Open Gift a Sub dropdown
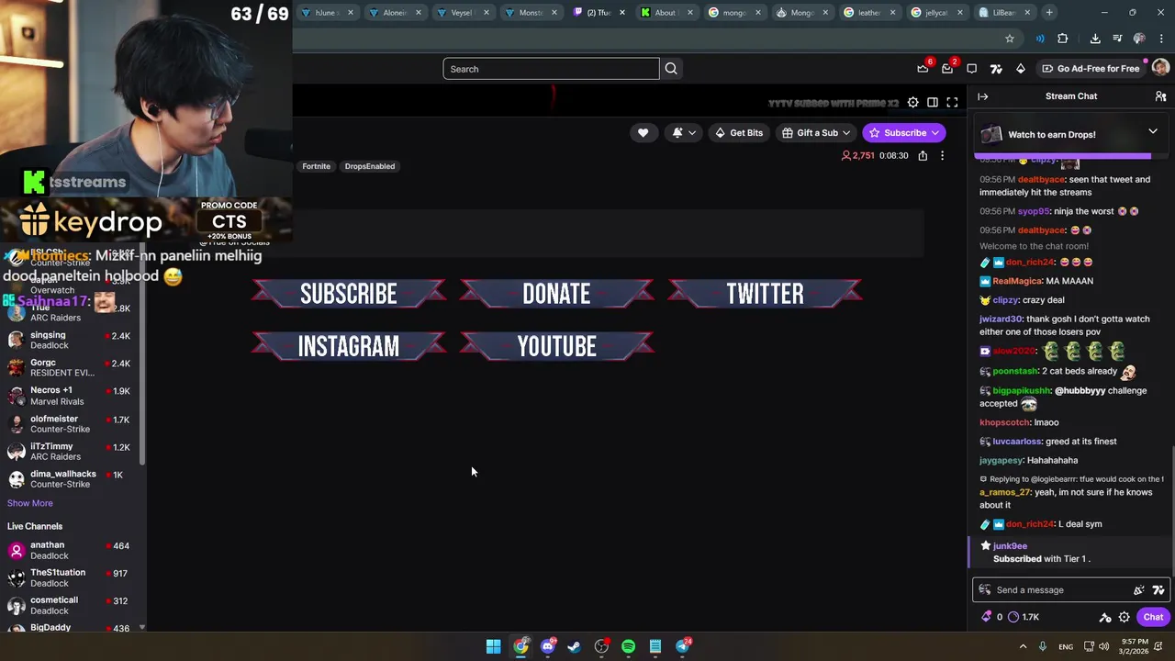1175x661 pixels. coord(816,133)
